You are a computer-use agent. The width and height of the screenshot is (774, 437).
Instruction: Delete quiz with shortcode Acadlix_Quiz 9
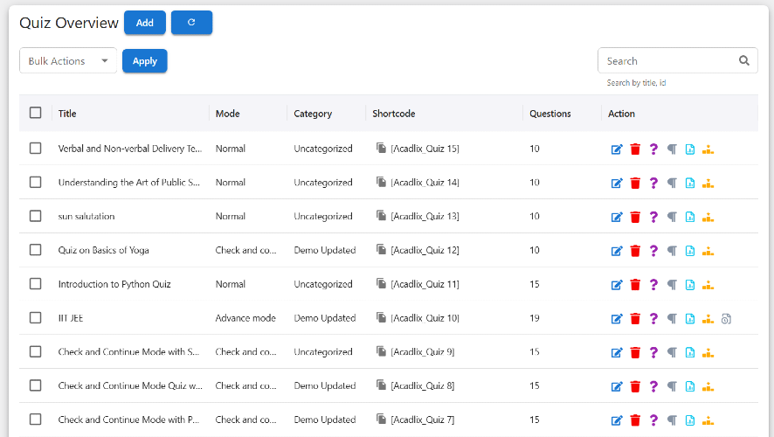635,352
